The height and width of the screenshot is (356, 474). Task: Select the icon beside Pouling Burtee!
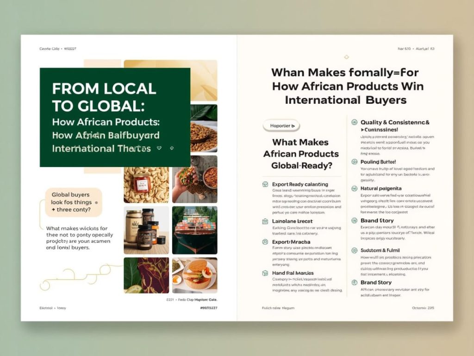pos(354,162)
